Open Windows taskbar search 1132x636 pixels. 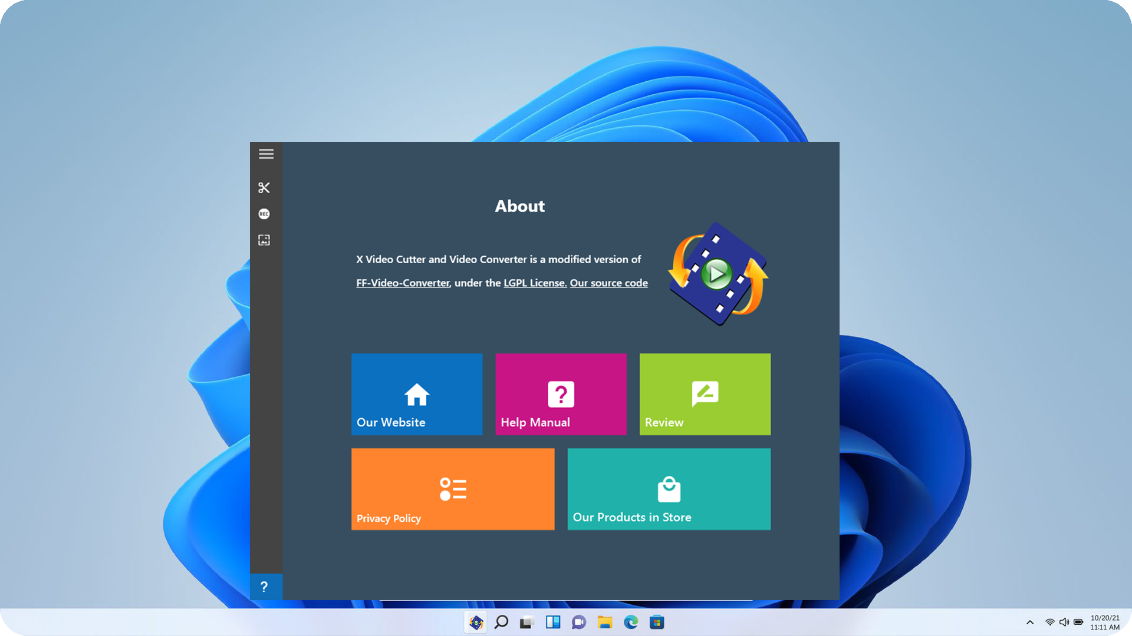[x=501, y=622]
